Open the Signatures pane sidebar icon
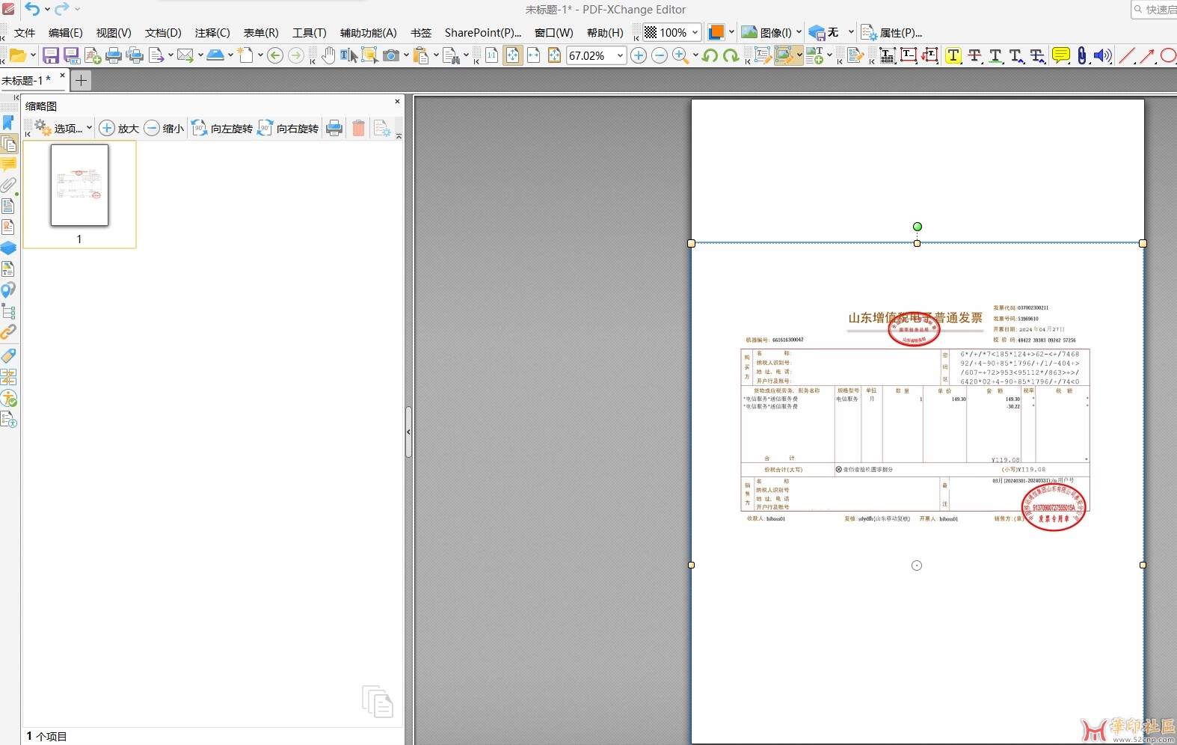 (x=8, y=227)
